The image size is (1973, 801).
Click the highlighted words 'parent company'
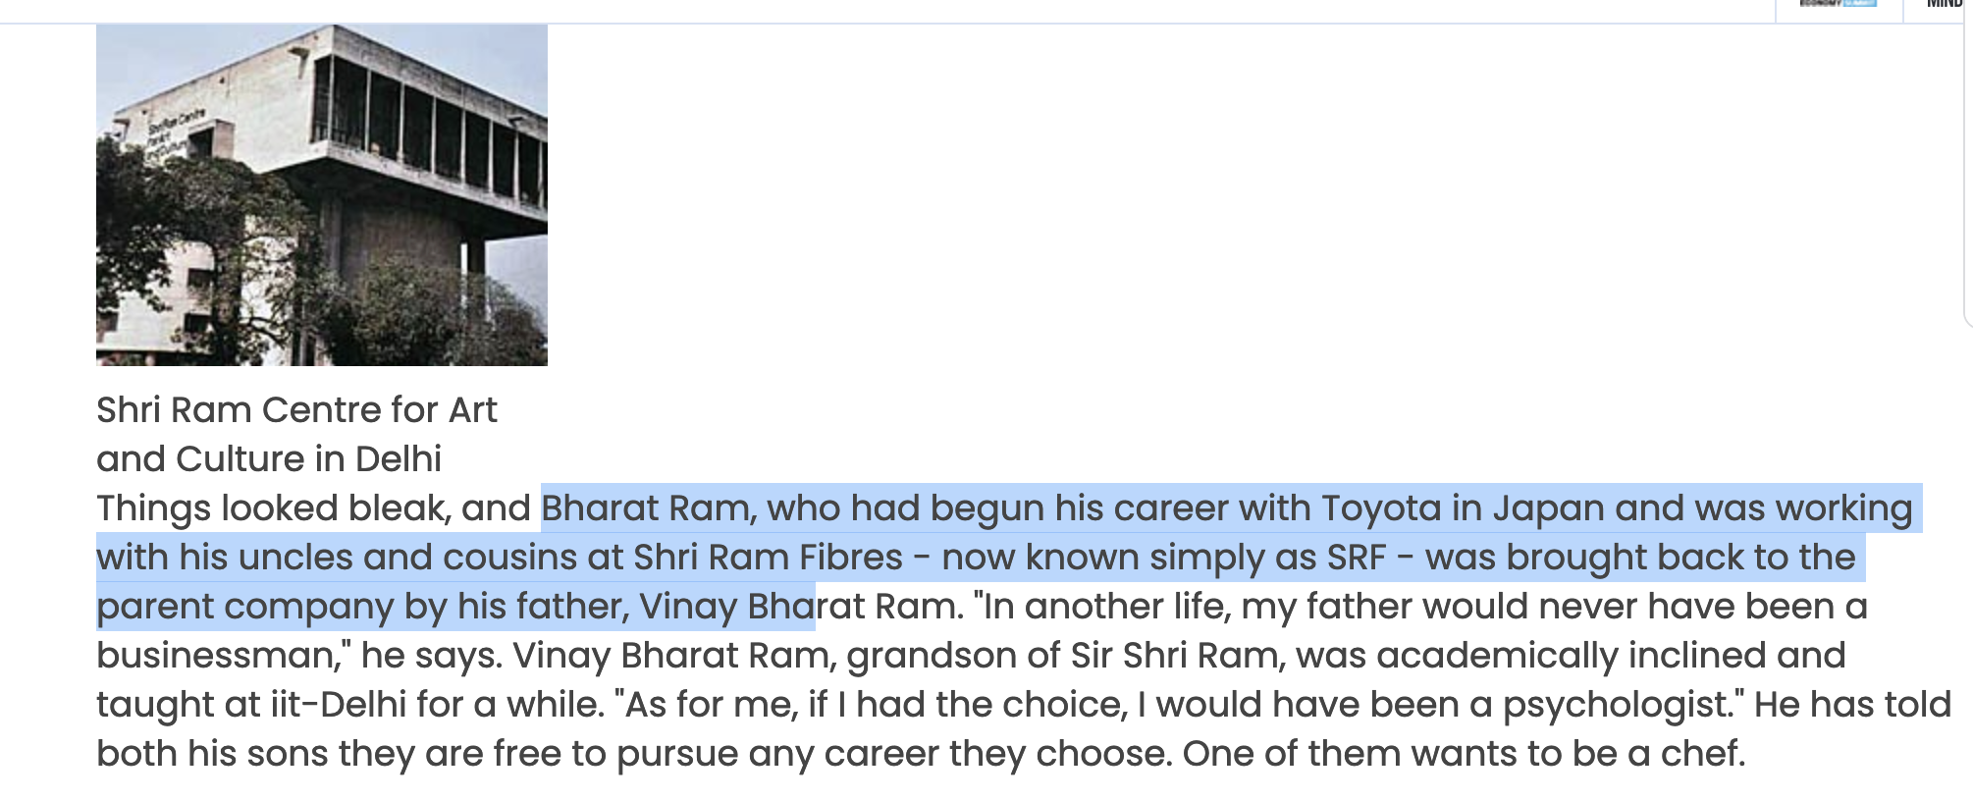pyautogui.click(x=244, y=608)
